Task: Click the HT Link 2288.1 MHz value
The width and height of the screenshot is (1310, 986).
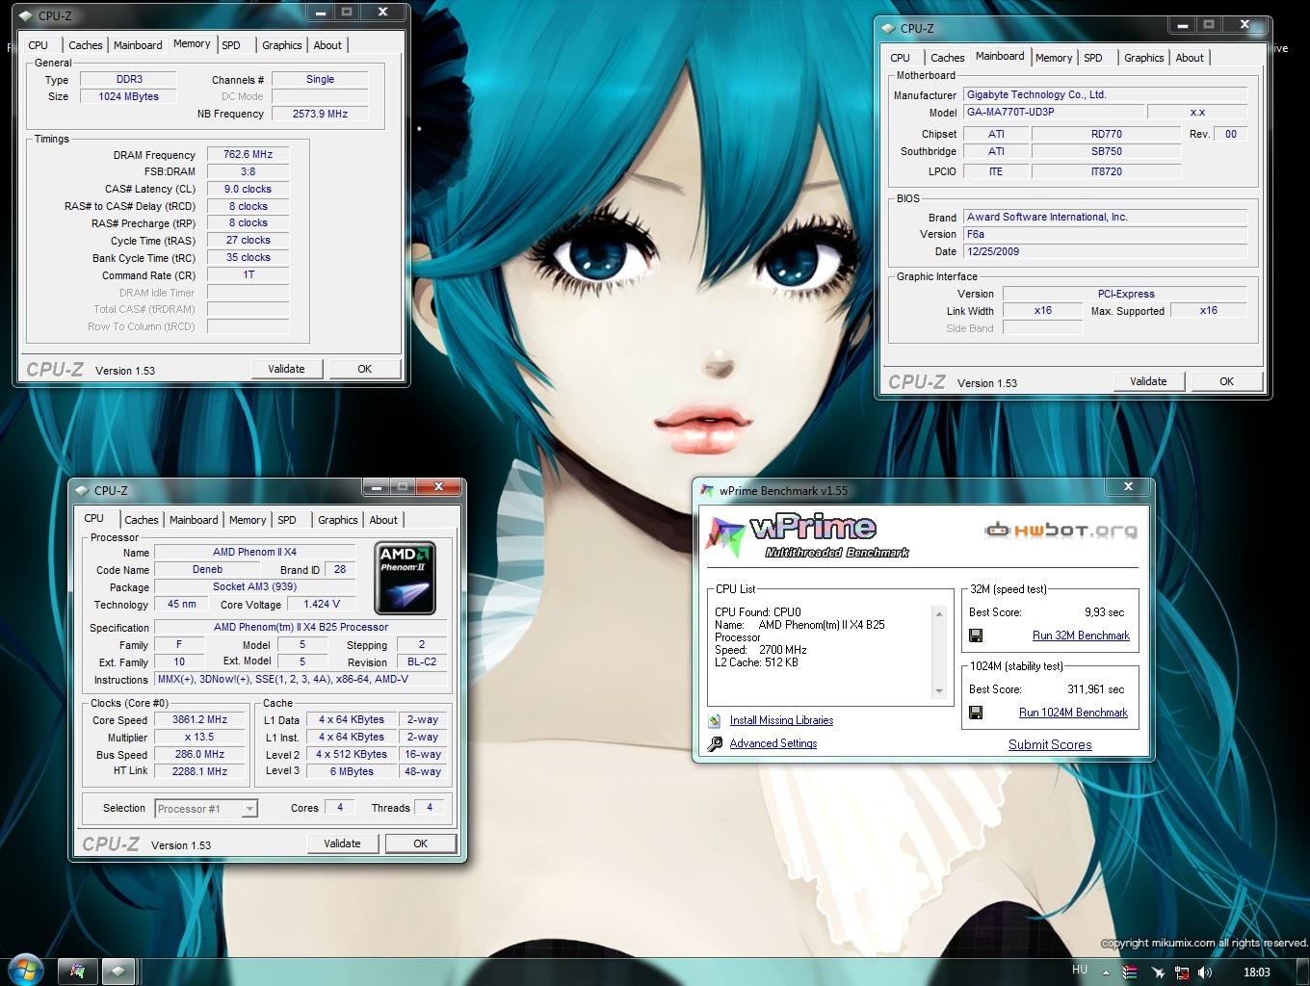Action: tap(199, 771)
